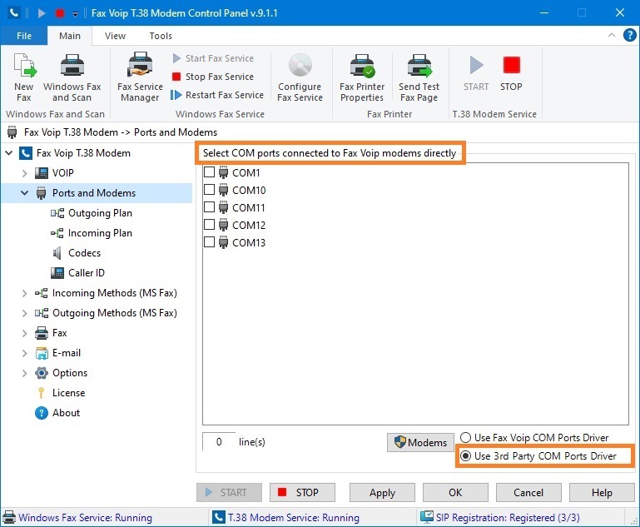The width and height of the screenshot is (640, 527).
Task: Click bottom STOP button
Action: tap(302, 493)
